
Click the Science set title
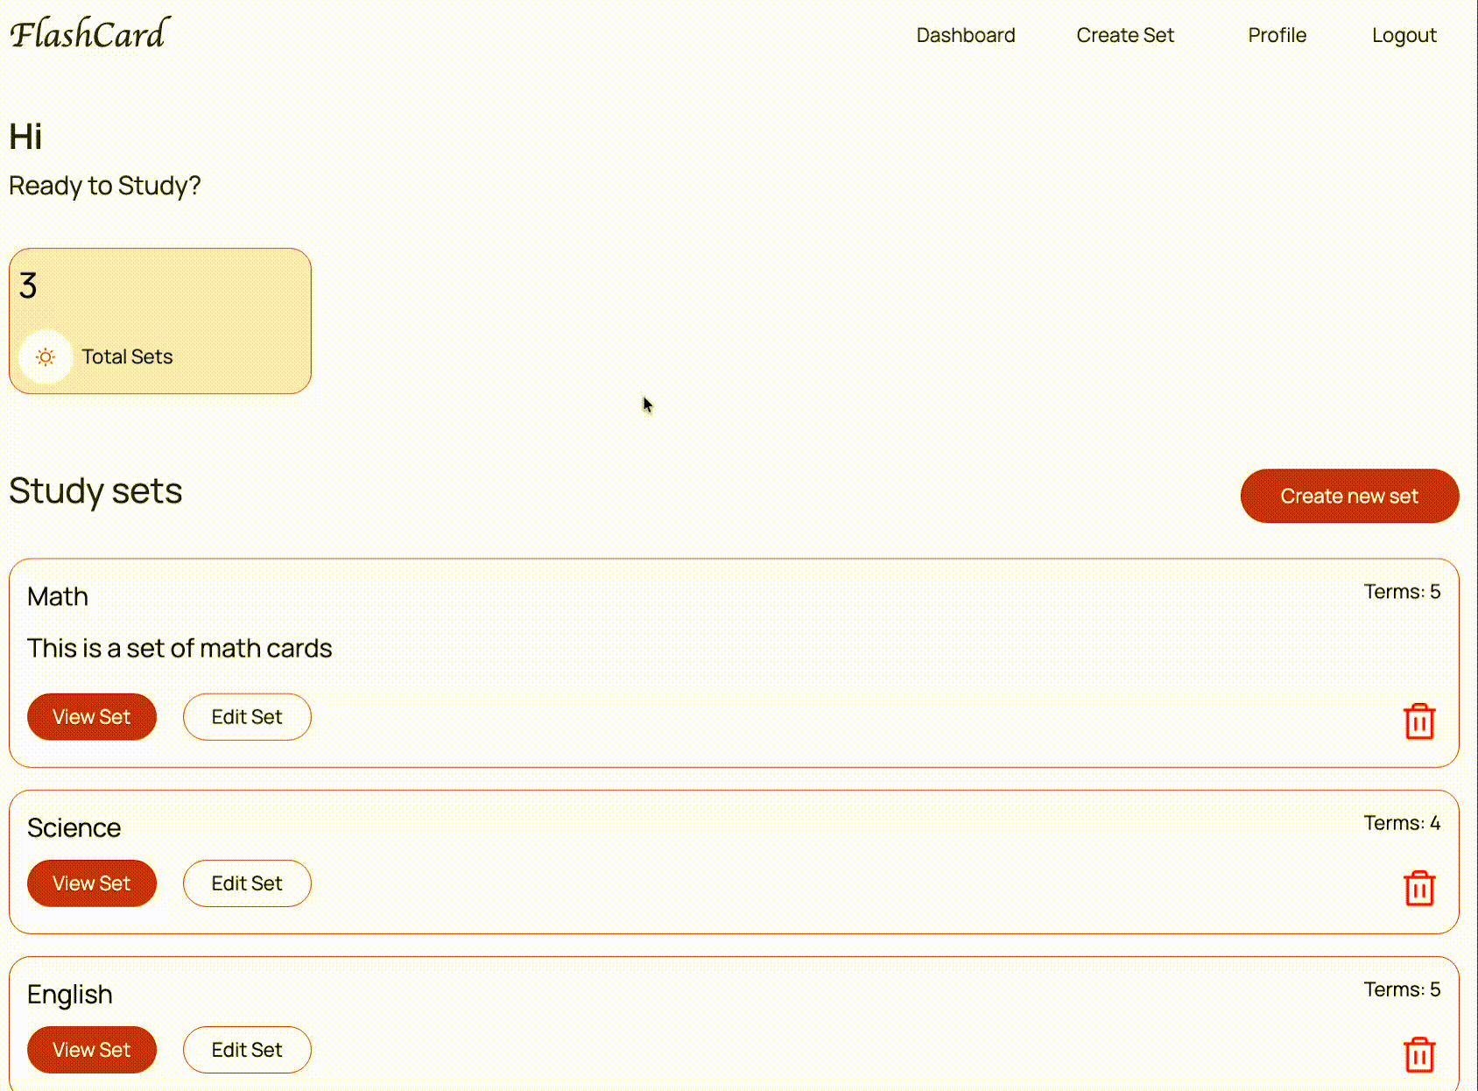pyautogui.click(x=74, y=827)
